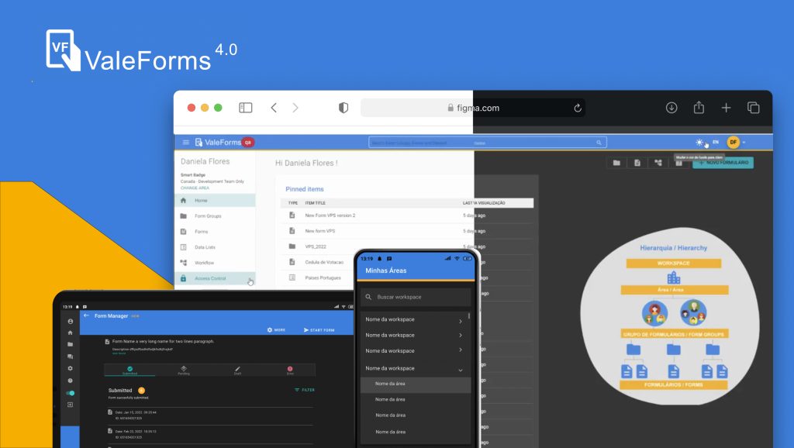This screenshot has width=794, height=448.
Task: Add a new Safari tab
Action: pyautogui.click(x=726, y=107)
